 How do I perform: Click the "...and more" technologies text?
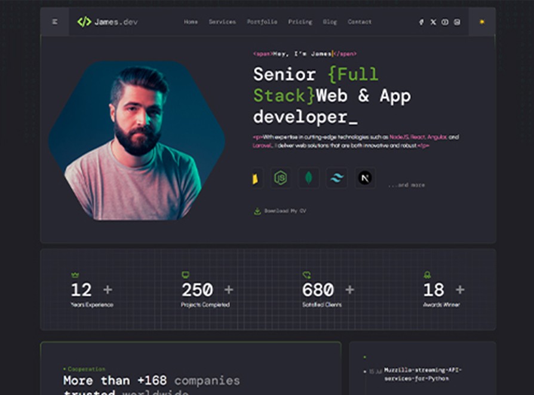coord(406,185)
